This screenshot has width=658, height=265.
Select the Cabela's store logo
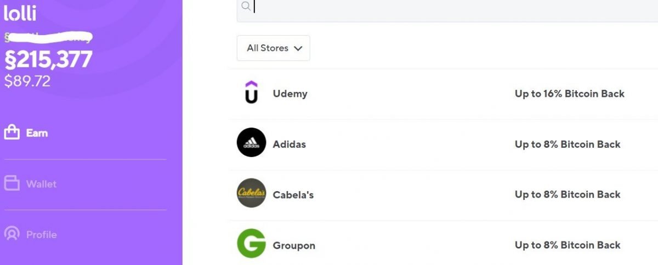[x=251, y=193]
